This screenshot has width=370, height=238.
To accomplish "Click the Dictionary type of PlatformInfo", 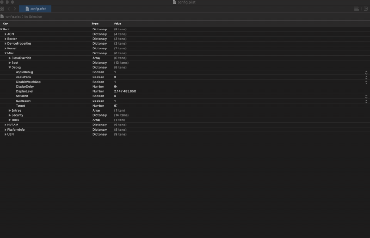I will (x=100, y=130).
